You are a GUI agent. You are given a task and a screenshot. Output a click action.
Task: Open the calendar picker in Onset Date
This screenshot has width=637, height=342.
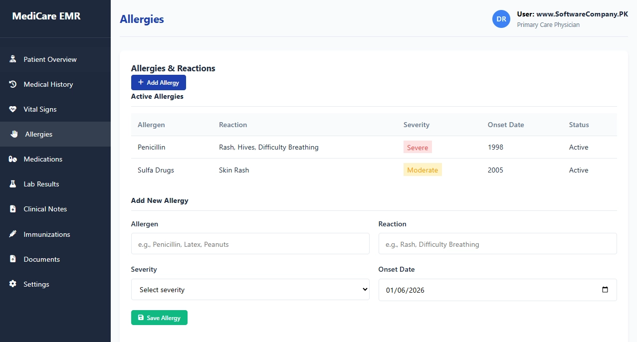pyautogui.click(x=605, y=290)
